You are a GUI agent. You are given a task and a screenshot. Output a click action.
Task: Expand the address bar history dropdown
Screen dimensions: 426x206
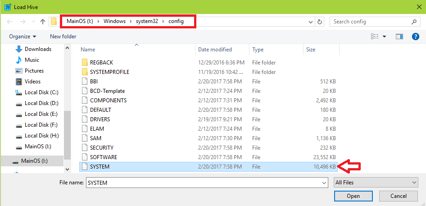(311, 22)
